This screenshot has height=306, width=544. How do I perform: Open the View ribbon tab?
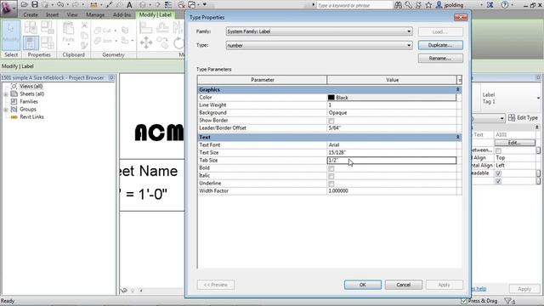(x=72, y=15)
